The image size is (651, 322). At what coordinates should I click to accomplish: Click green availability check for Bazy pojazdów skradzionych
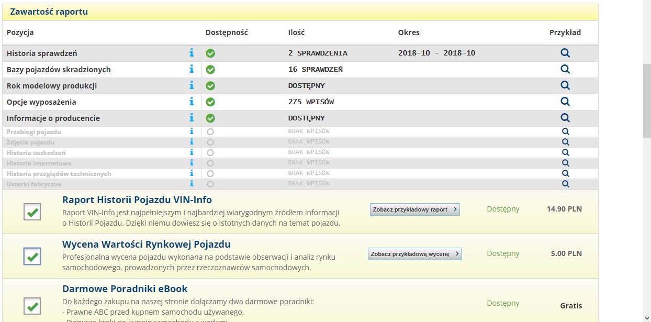point(210,70)
